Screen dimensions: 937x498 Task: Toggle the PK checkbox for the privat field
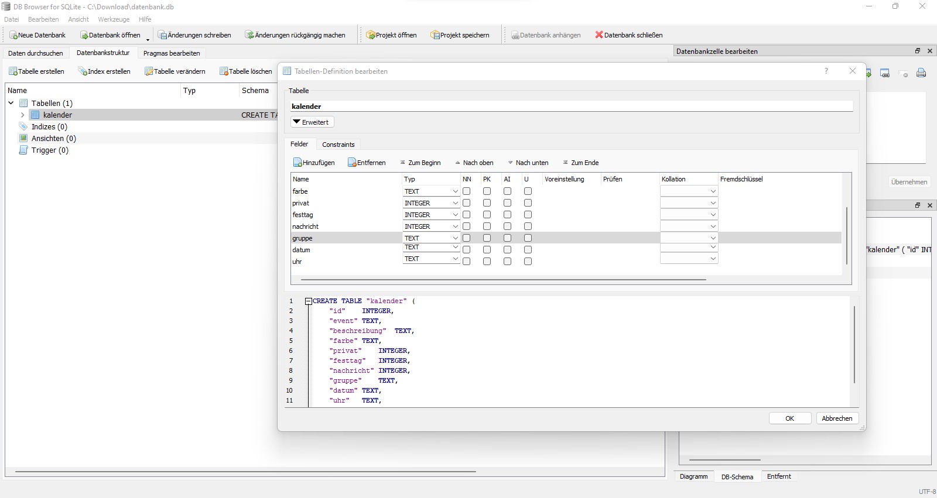click(x=487, y=203)
